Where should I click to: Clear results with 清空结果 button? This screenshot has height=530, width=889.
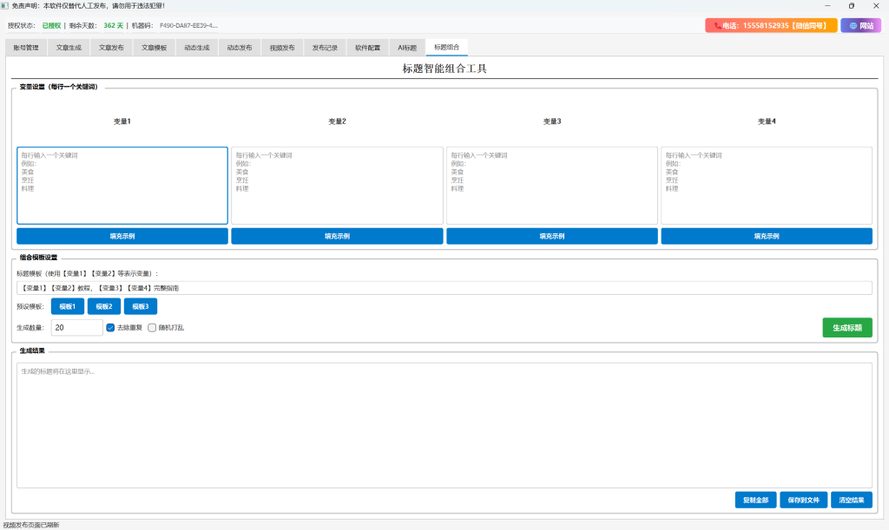coord(852,501)
